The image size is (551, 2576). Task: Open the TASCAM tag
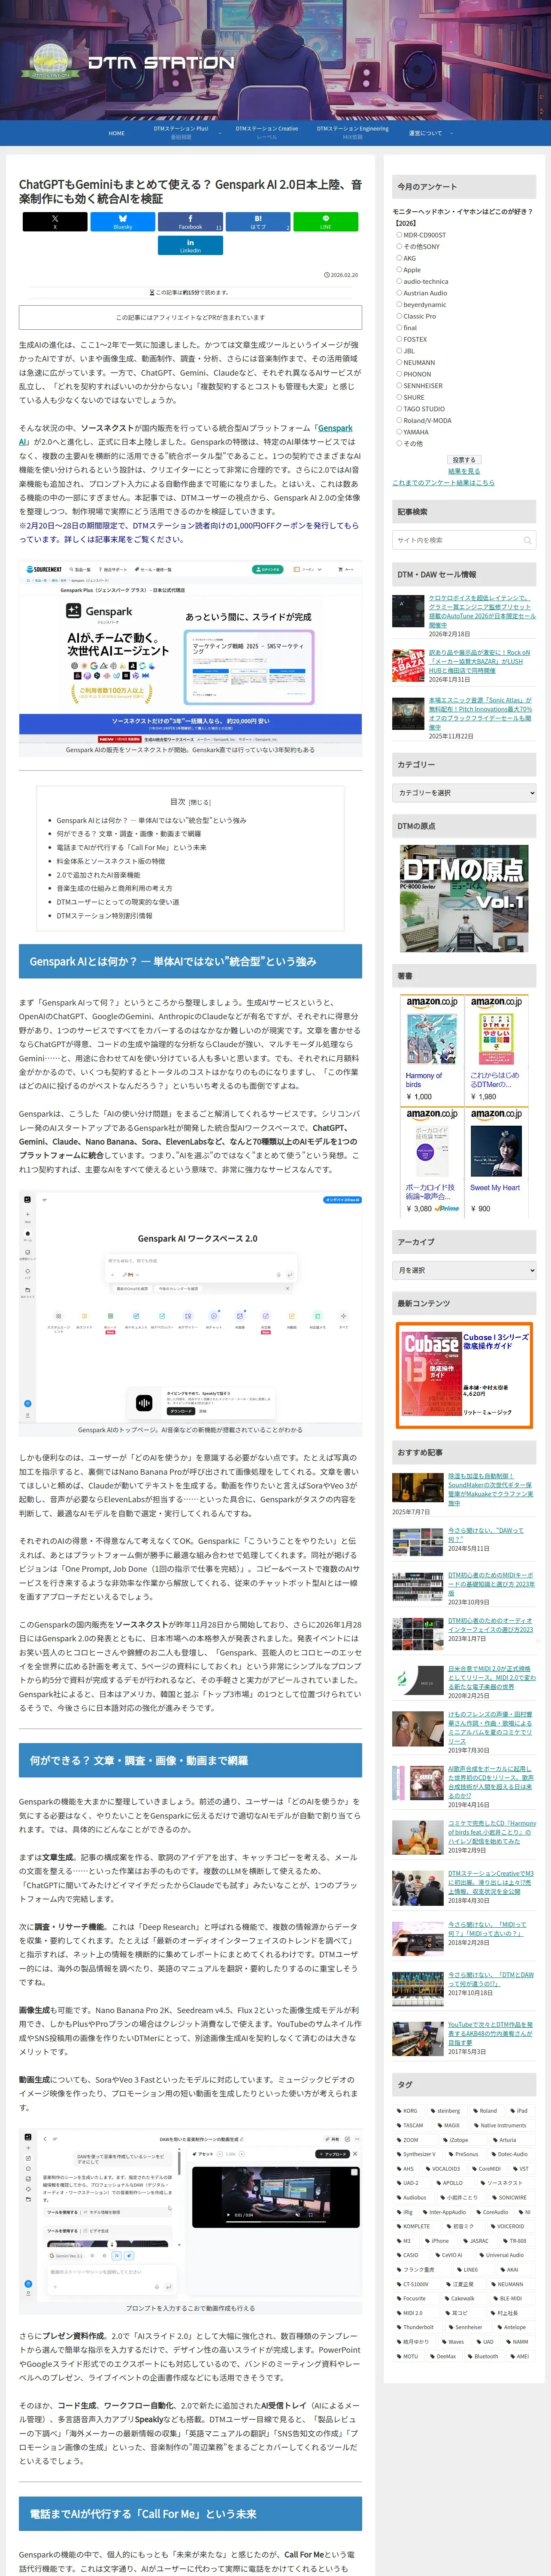pyautogui.click(x=412, y=2125)
